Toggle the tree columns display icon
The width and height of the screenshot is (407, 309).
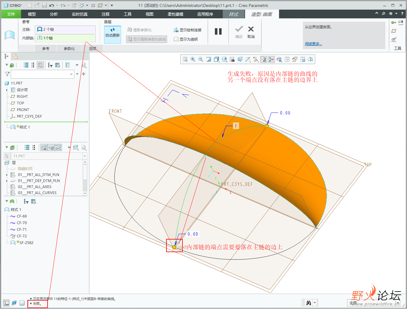pyautogui.click(x=40, y=65)
